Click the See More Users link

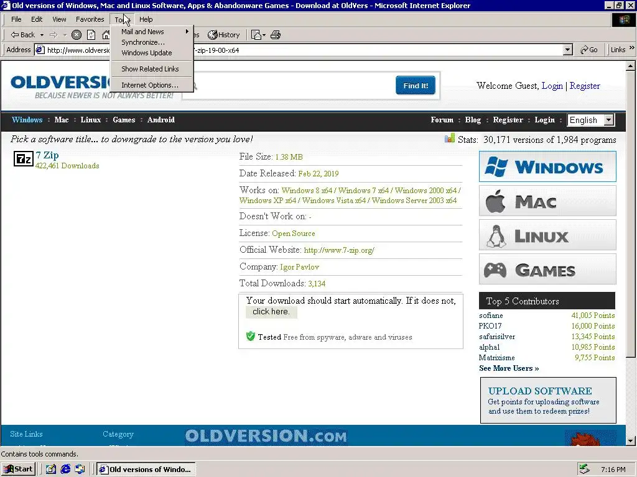pos(509,368)
